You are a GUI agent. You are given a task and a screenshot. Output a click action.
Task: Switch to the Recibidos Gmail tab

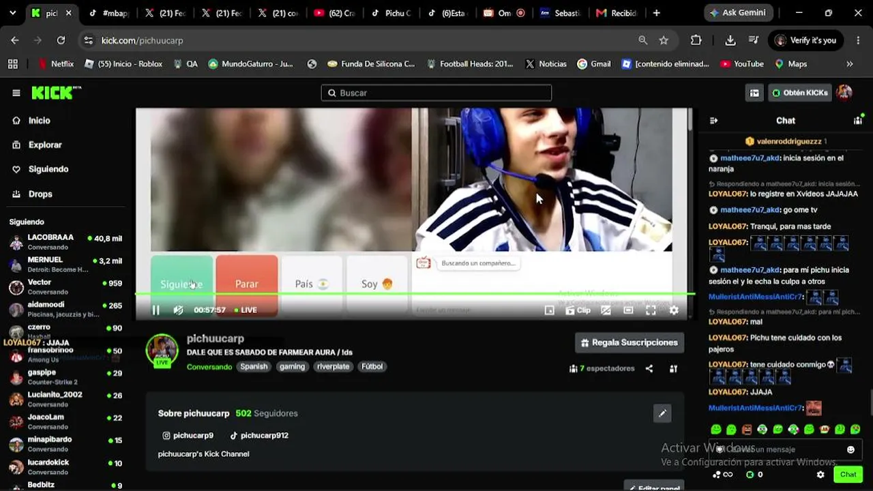click(x=617, y=13)
